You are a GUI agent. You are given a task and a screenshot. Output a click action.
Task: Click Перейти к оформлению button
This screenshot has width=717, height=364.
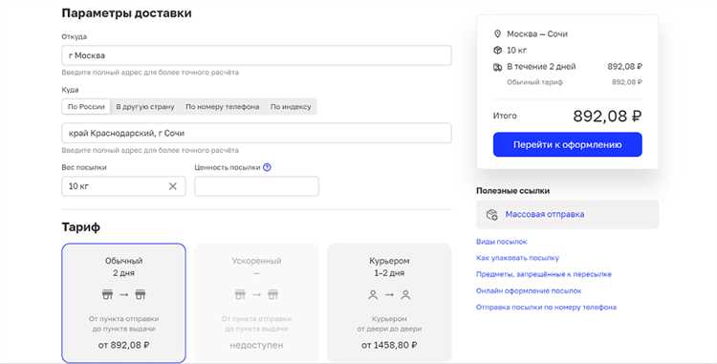568,145
